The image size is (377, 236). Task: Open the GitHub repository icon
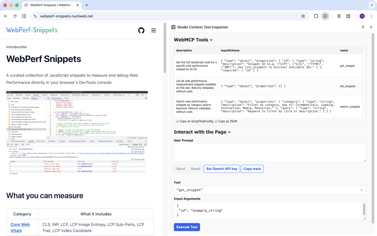[141, 30]
